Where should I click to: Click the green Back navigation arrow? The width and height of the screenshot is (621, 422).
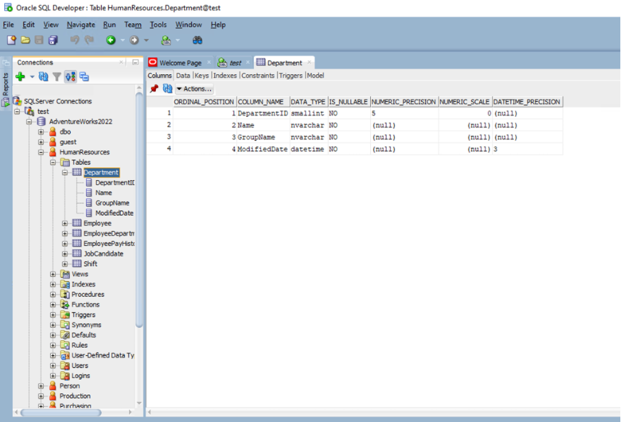[x=110, y=40]
